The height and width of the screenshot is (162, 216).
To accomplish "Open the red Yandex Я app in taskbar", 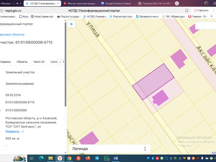I will click(x=78, y=158).
